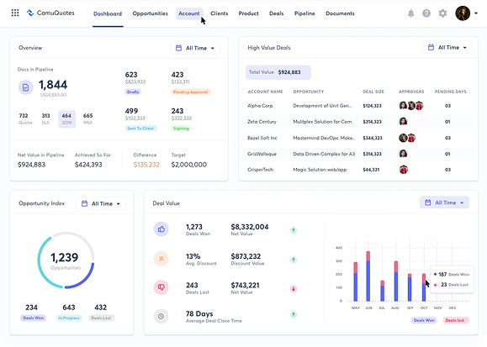Expand the Deal Value All Time dropdown
Viewport: 487px width, 347px height.
(x=444, y=202)
